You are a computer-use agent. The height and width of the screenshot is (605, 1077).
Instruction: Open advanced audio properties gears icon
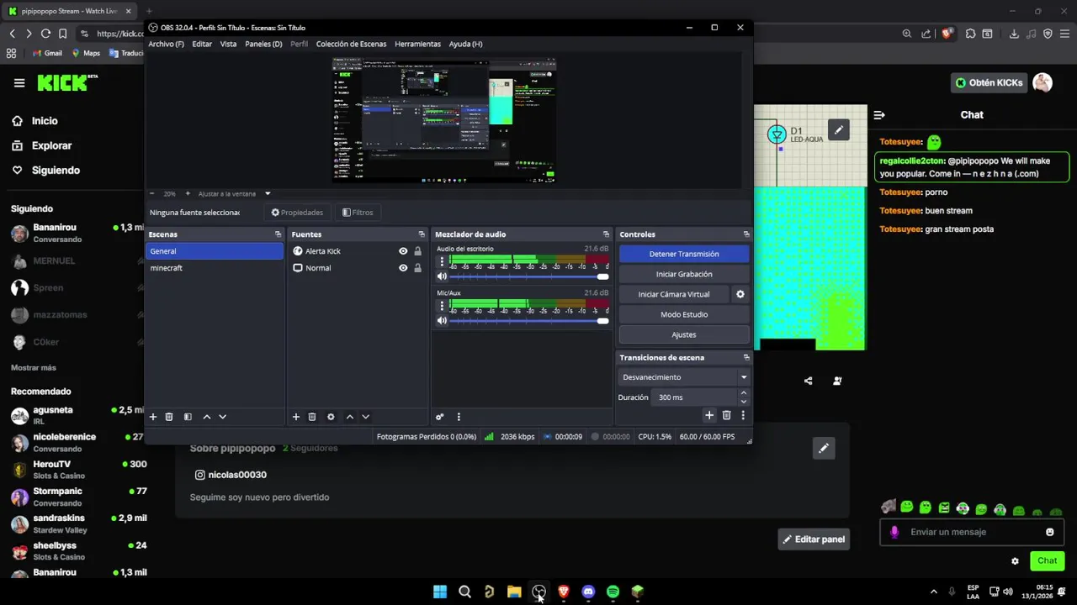(439, 417)
